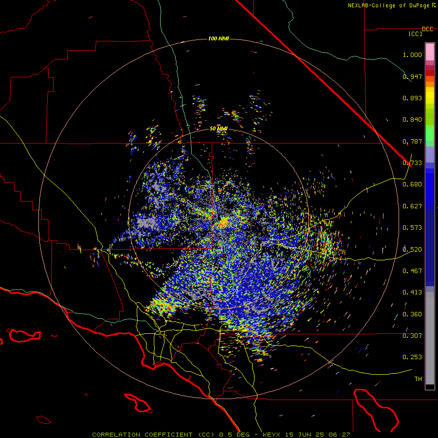Click the TH threshold label

coord(418,379)
